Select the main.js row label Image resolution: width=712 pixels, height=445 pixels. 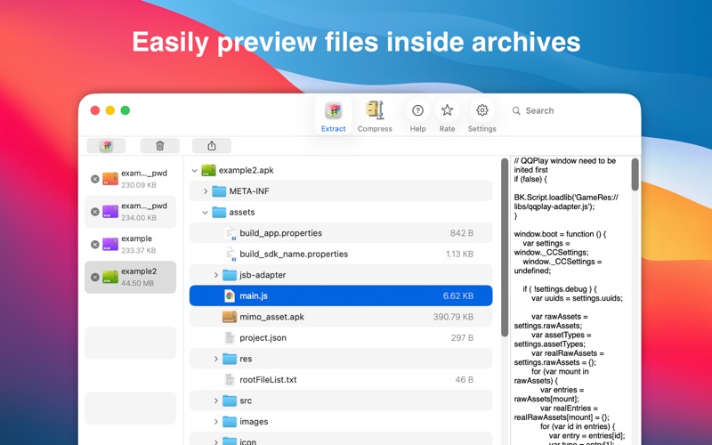click(x=254, y=295)
